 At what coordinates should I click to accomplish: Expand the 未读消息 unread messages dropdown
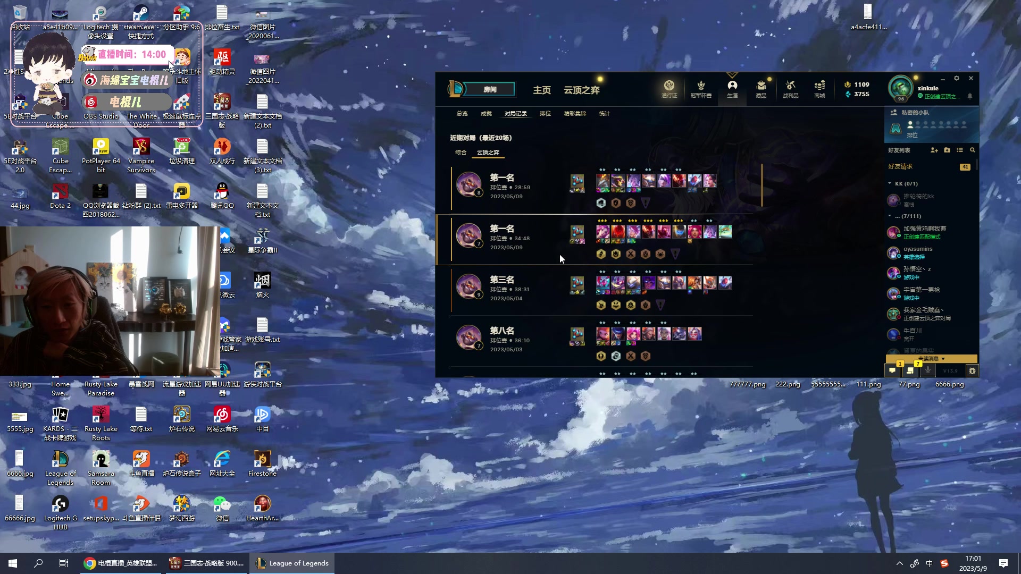[932, 359]
